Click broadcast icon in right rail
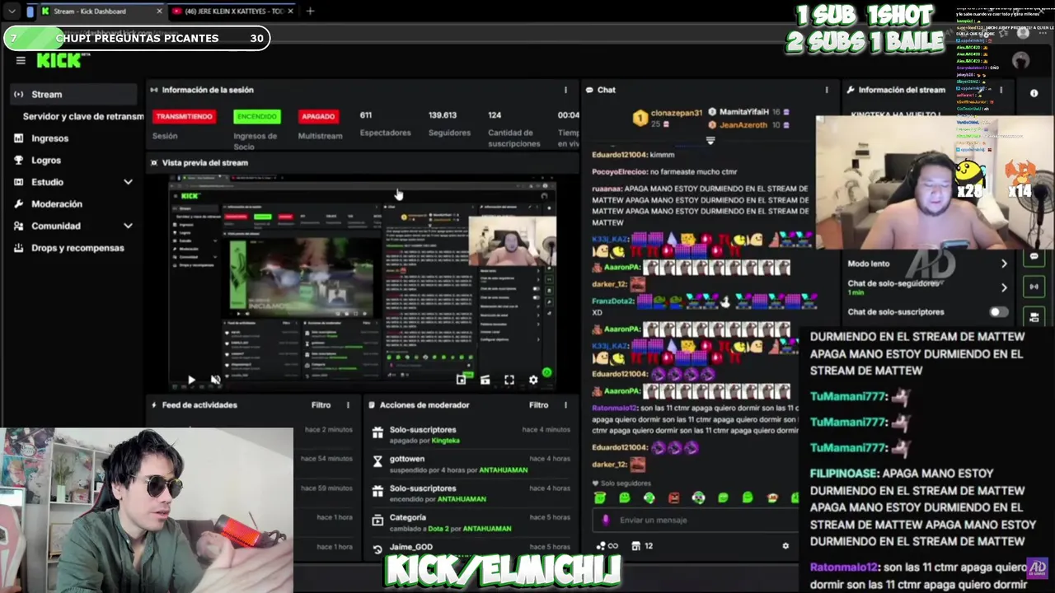 [1034, 287]
